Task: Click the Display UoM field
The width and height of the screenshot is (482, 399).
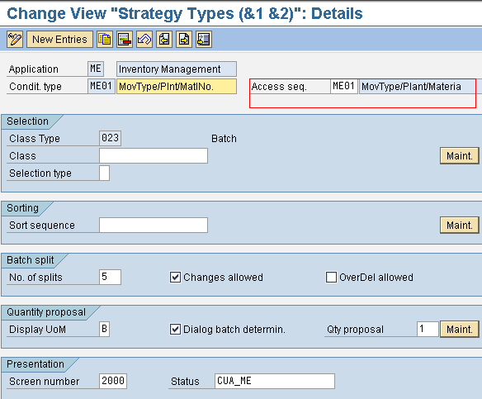Action: [x=104, y=329]
